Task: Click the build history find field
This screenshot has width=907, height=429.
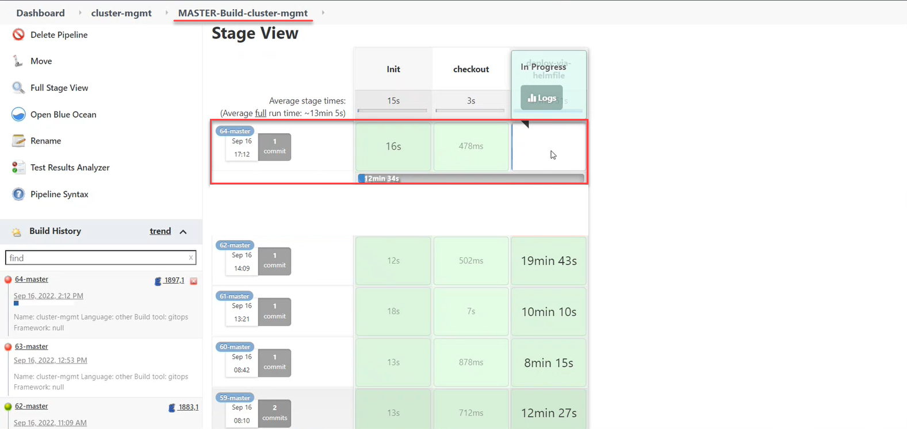Action: 101,258
